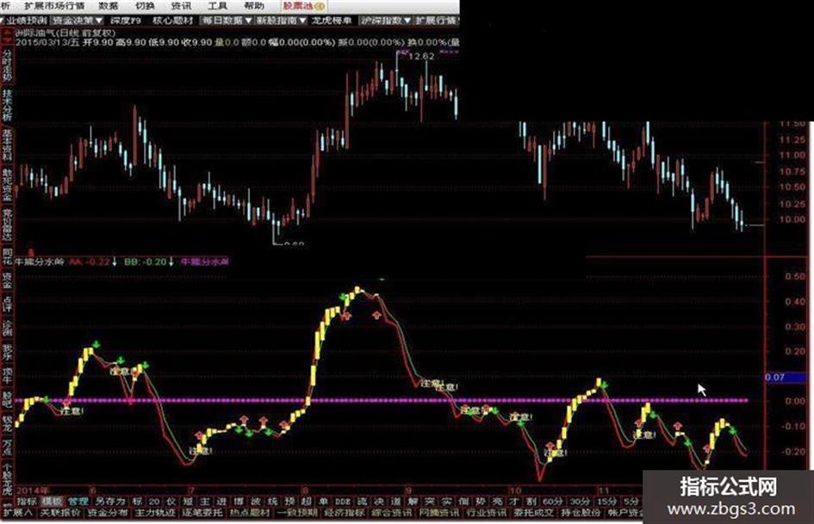Open the 行业资讯 bottom tab
This screenshot has height=524, width=814.
[487, 513]
